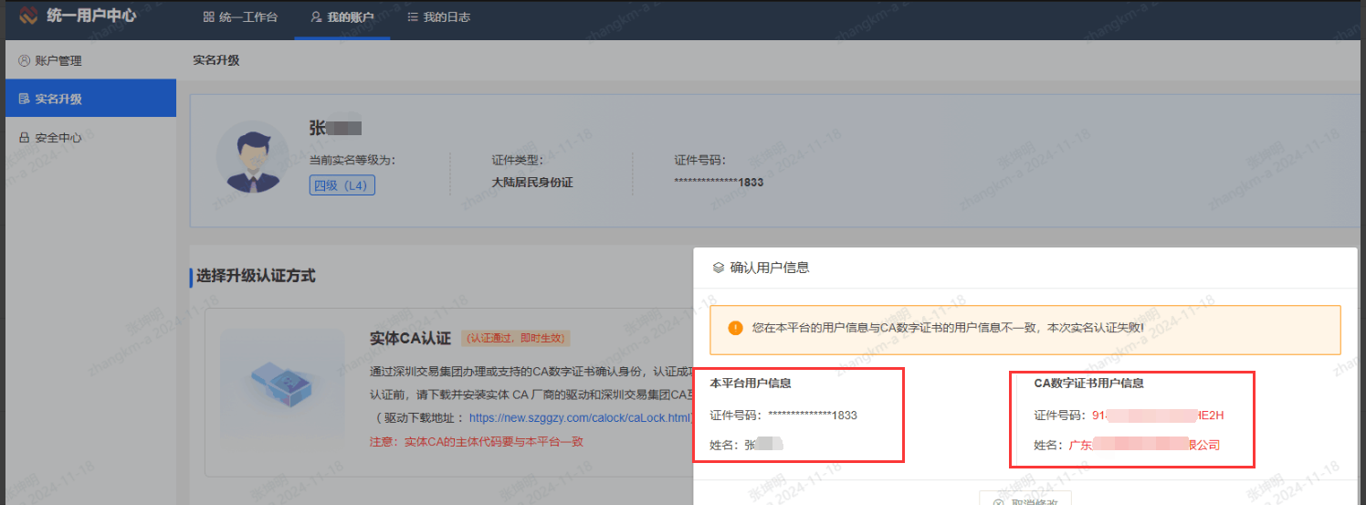Go to 安全中心 in the sidebar
1366x505 pixels.
[x=58, y=138]
